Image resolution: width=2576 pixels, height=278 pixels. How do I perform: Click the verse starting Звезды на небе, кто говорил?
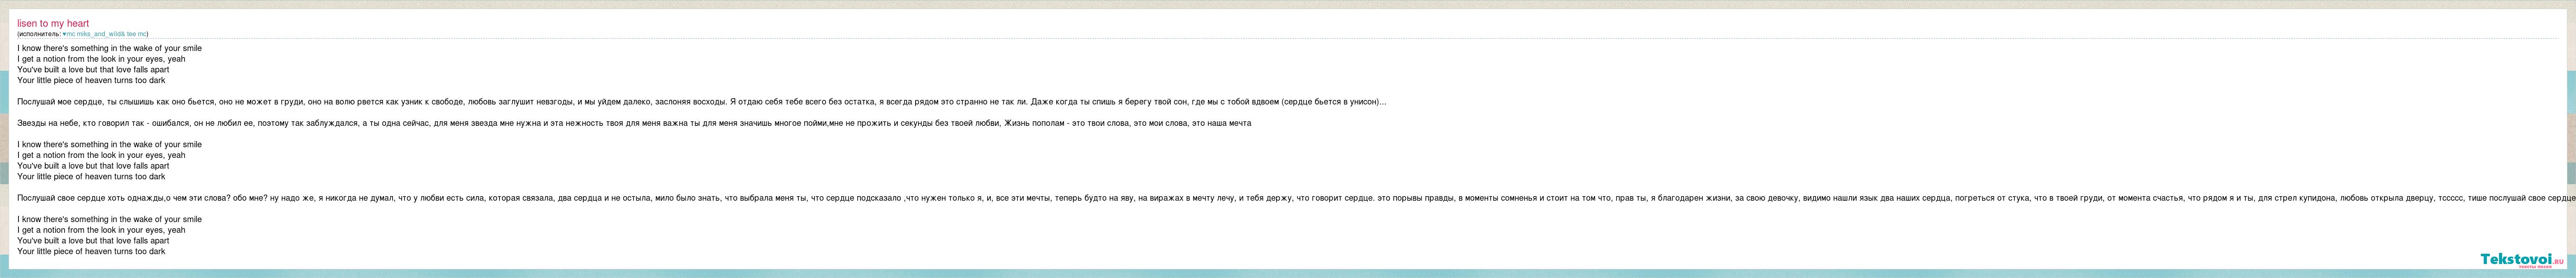click(634, 123)
